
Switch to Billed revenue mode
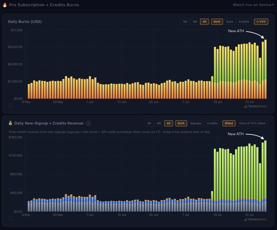pyautogui.click(x=229, y=123)
